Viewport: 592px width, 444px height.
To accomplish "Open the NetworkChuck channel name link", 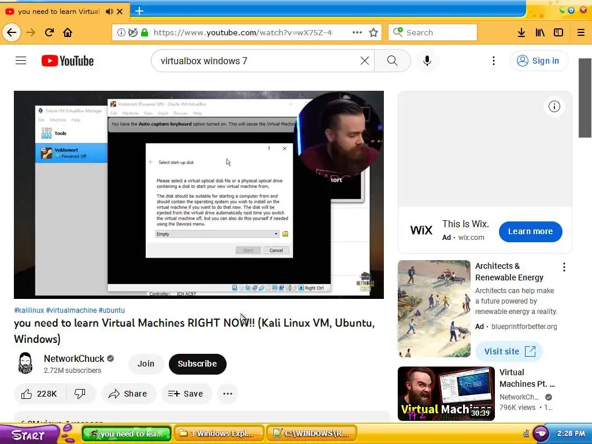I will [x=74, y=358].
